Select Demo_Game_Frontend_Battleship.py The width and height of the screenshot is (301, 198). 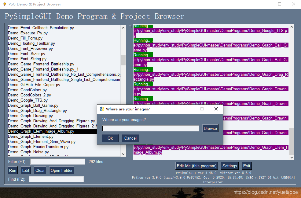click(64, 64)
